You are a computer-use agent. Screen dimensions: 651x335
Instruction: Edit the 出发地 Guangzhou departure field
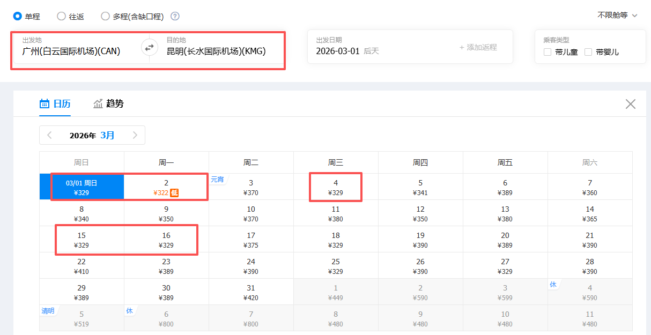pyautogui.click(x=71, y=51)
